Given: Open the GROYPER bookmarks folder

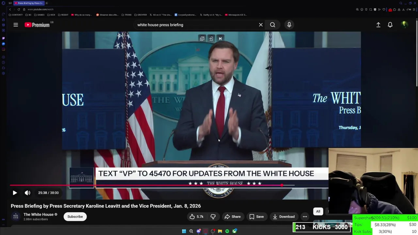Looking at the screenshot, I should click(140, 15).
